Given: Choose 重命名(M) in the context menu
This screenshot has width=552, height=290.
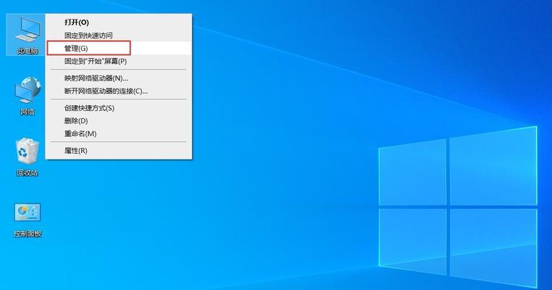Looking at the screenshot, I should [x=119, y=133].
